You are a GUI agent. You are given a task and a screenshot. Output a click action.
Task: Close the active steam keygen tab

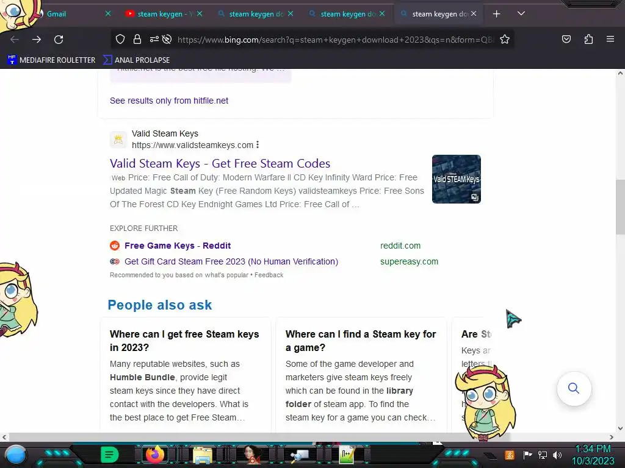pos(474,13)
